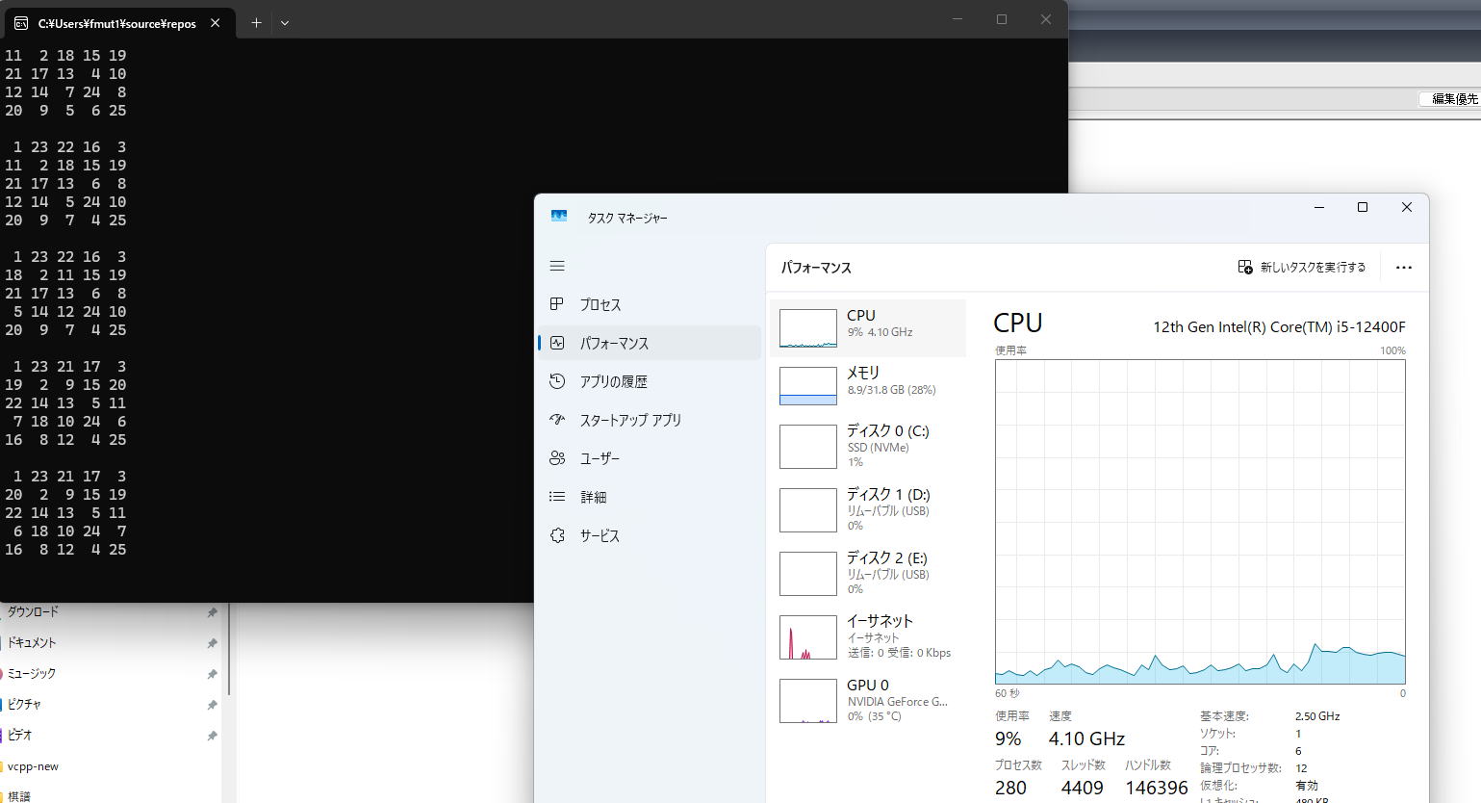Collapse the Task Manager navigation hamburger menu
The image size is (1481, 803).
pos(557,266)
